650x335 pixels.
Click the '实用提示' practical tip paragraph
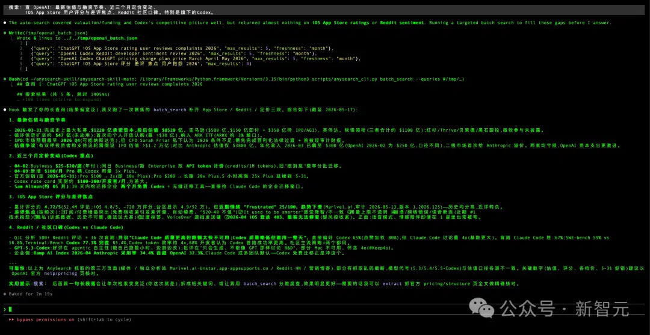pos(264,284)
